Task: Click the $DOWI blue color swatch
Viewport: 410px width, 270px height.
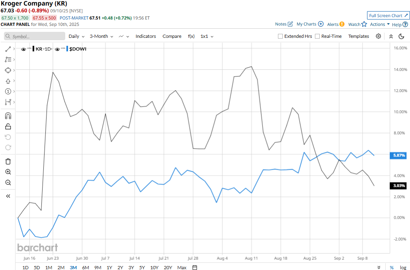Action: click(x=67, y=49)
